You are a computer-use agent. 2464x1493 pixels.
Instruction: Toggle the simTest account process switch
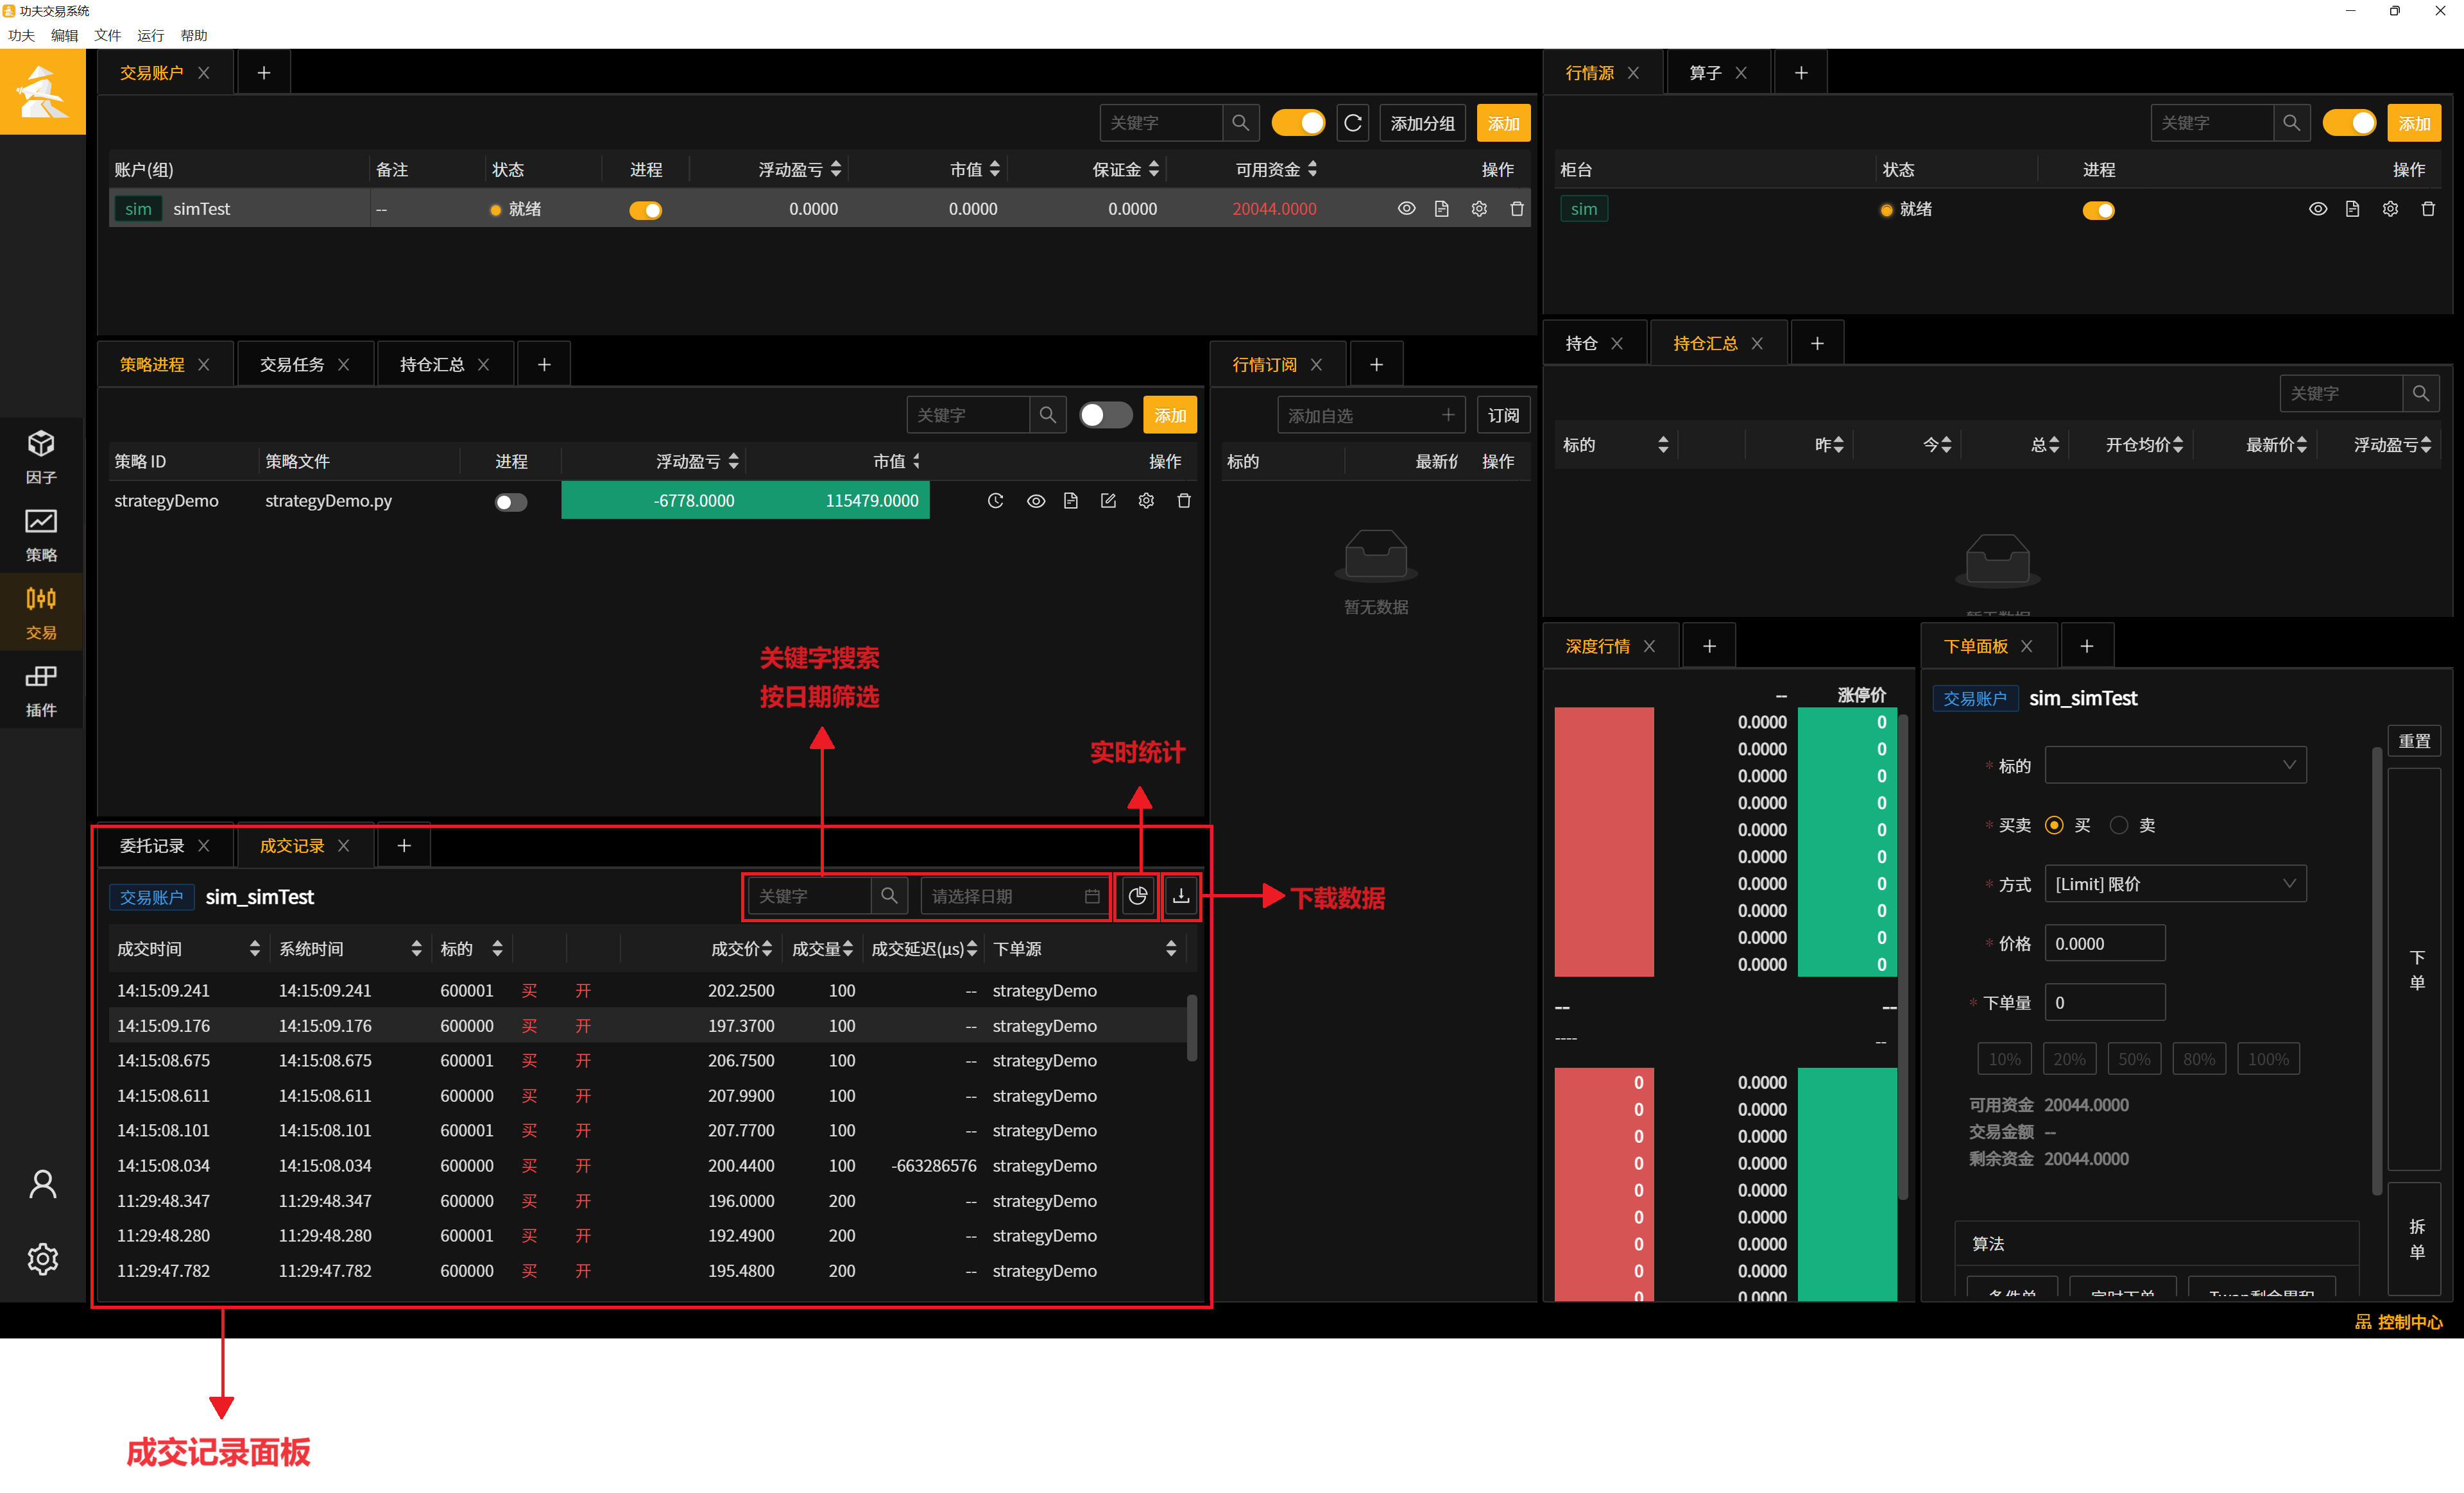(x=646, y=210)
